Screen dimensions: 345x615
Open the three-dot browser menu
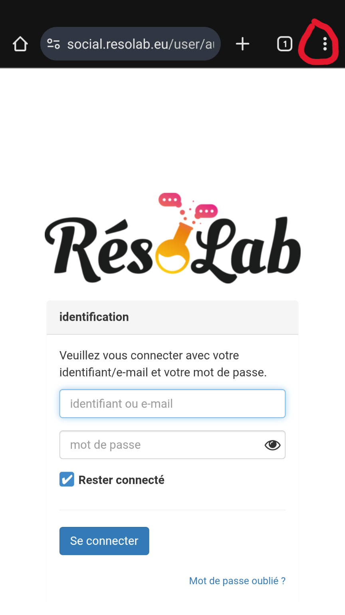point(325,44)
